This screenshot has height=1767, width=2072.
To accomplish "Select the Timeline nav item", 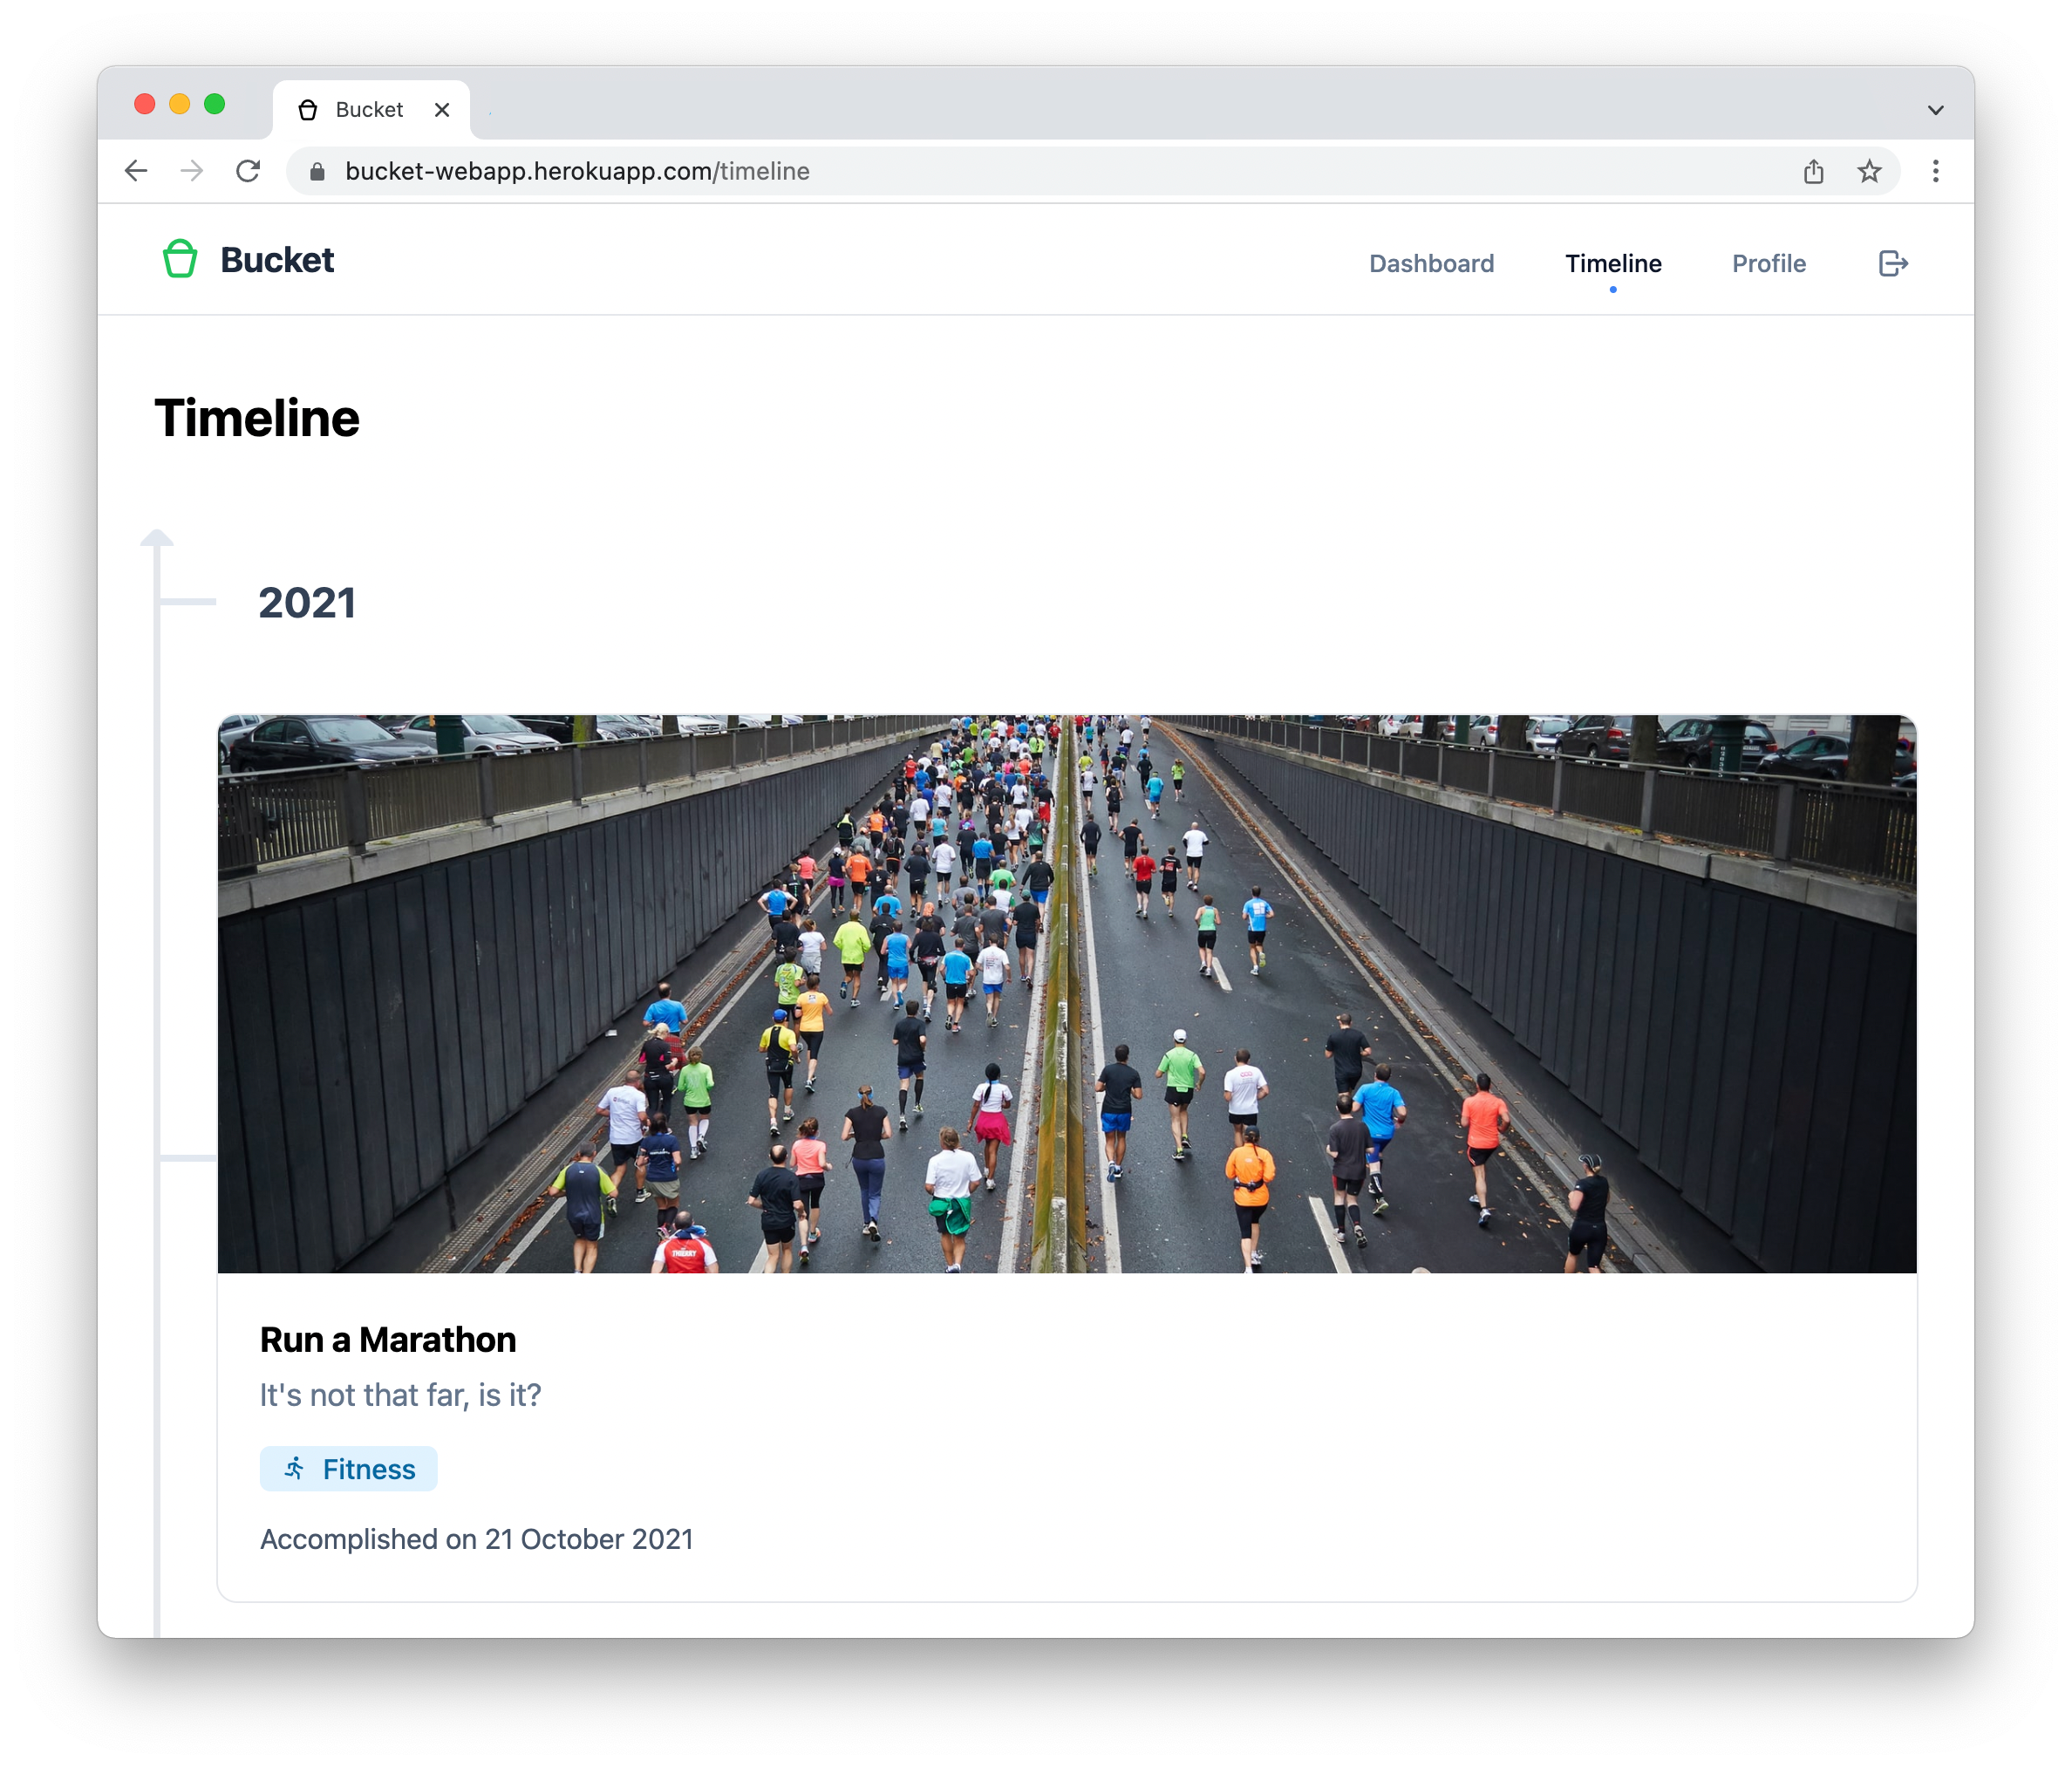I will coord(1613,264).
